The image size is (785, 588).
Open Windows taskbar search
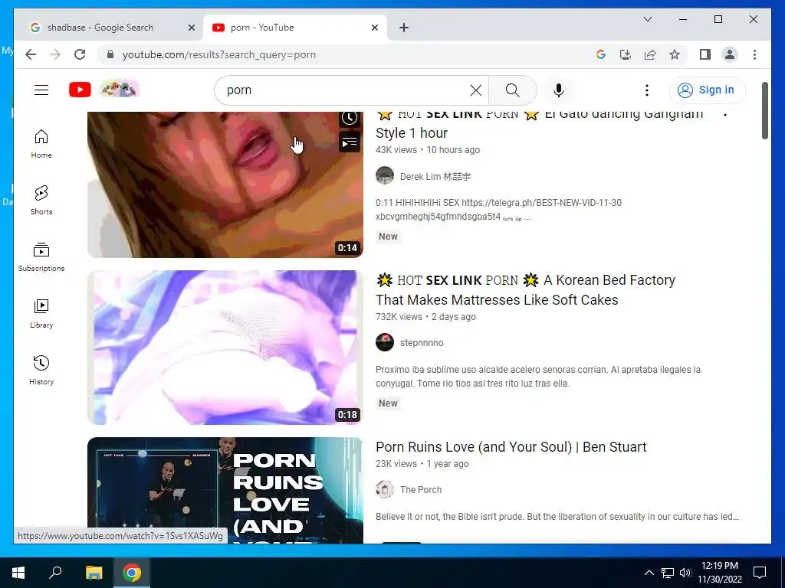[x=55, y=573]
